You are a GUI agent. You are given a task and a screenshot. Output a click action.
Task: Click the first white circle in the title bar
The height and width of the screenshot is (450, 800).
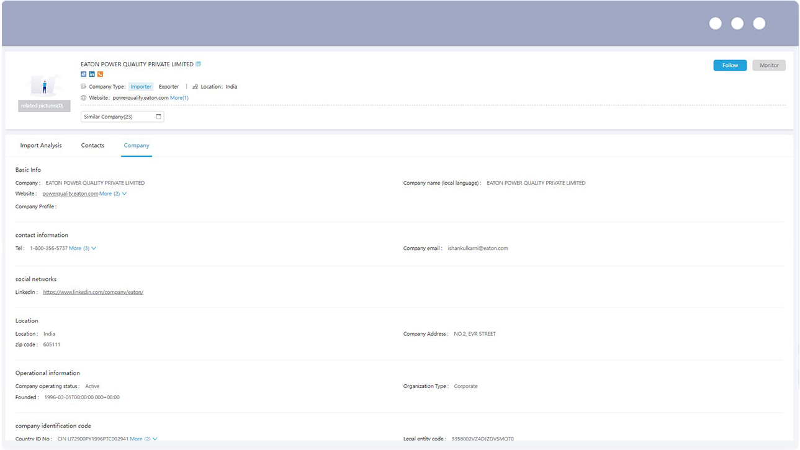pos(716,24)
